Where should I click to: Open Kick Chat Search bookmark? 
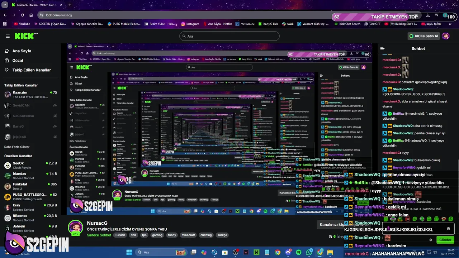[347, 24]
